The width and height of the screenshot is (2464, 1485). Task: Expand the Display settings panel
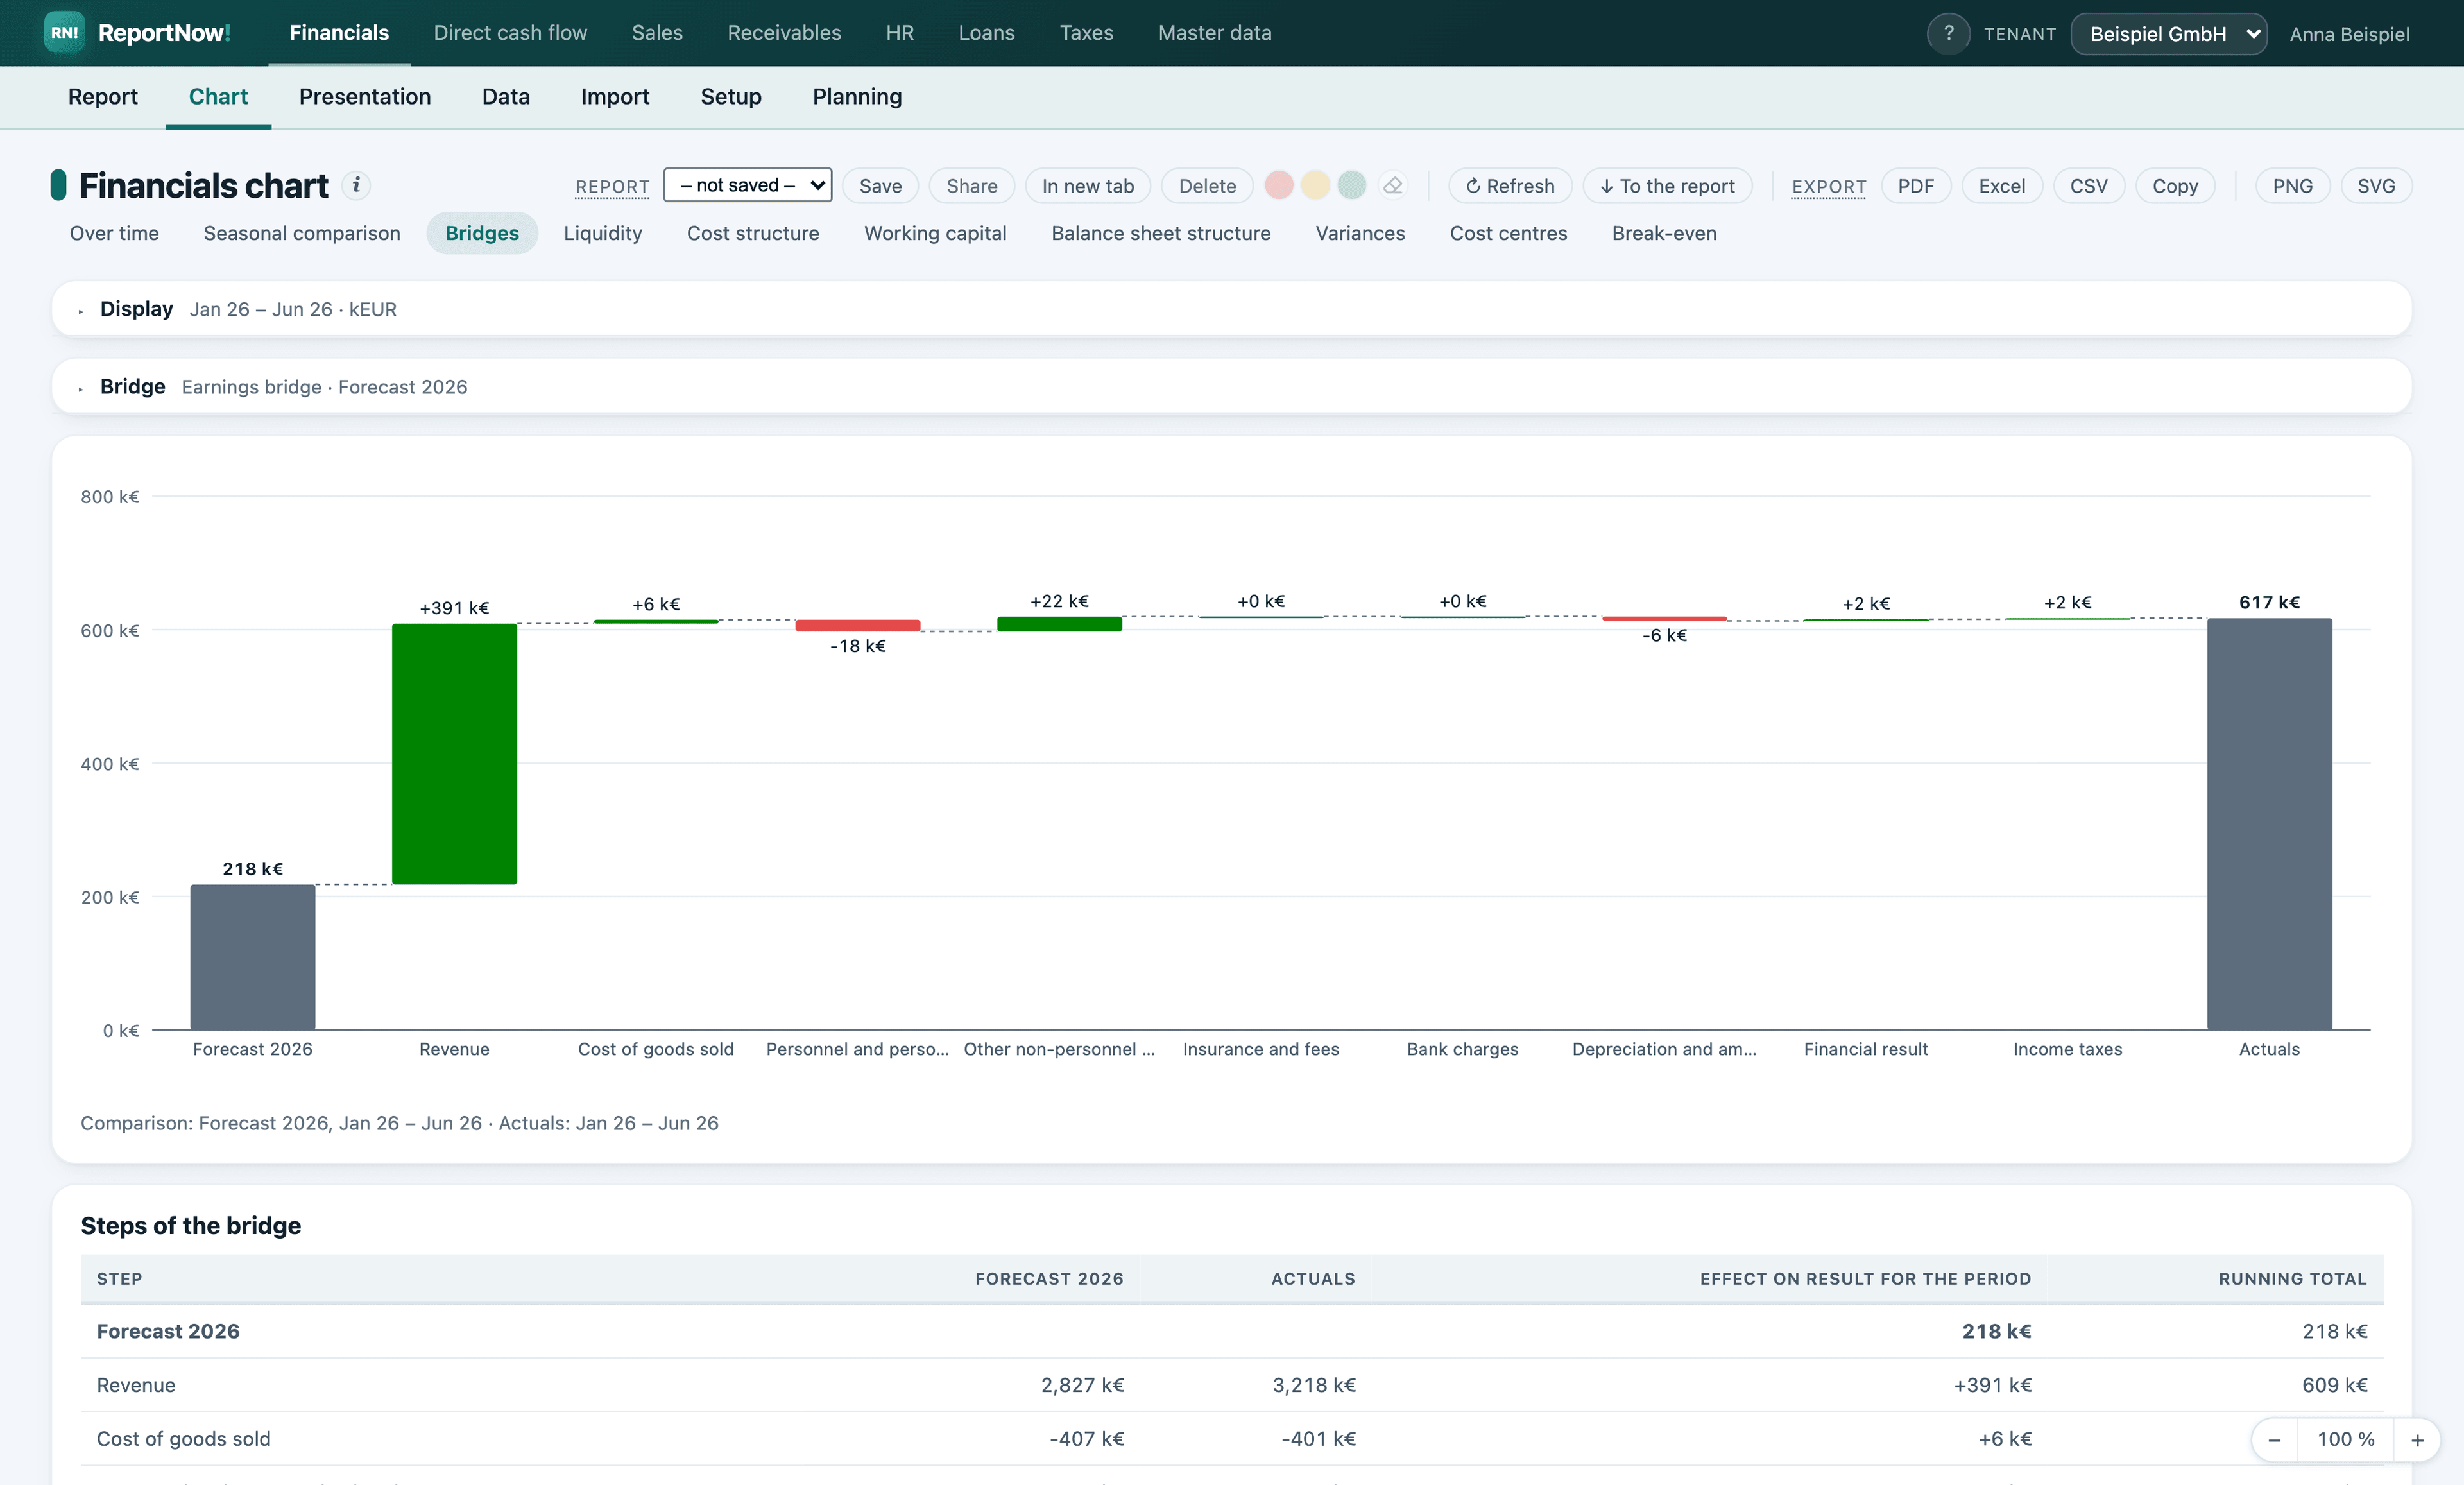point(1232,309)
